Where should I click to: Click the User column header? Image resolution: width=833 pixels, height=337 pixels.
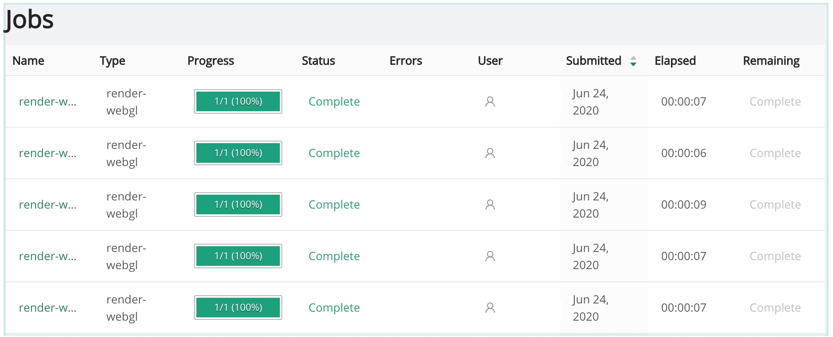click(490, 61)
